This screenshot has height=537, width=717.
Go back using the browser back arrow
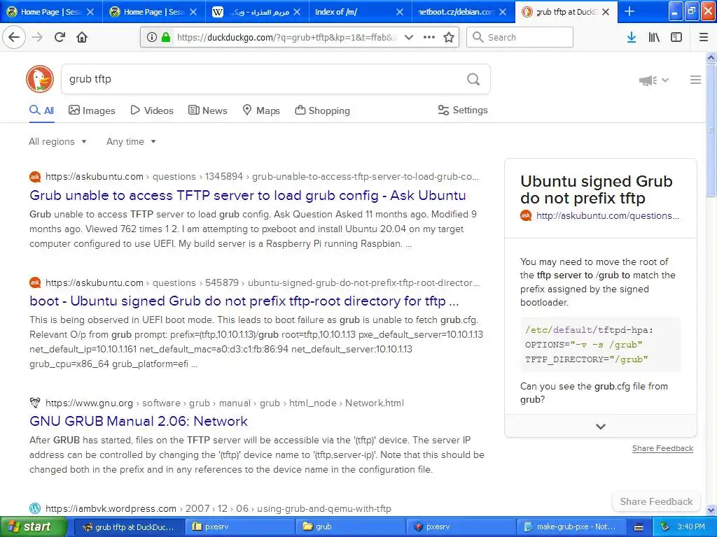pyautogui.click(x=14, y=37)
